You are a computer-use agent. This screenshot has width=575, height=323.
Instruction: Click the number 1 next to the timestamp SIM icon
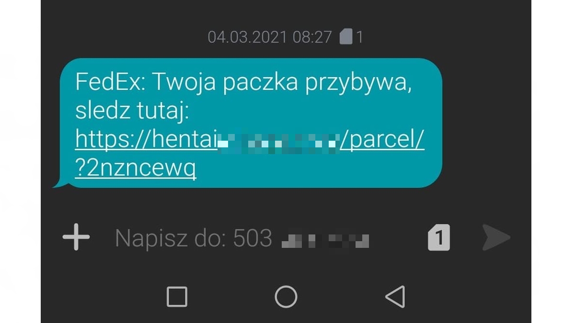click(360, 37)
